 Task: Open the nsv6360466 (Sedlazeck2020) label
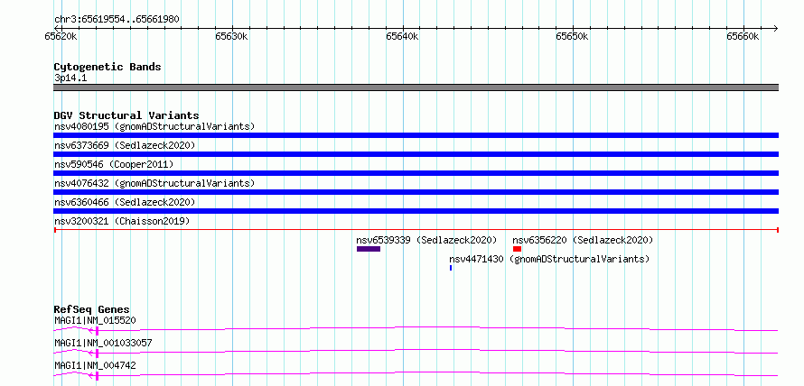click(125, 202)
